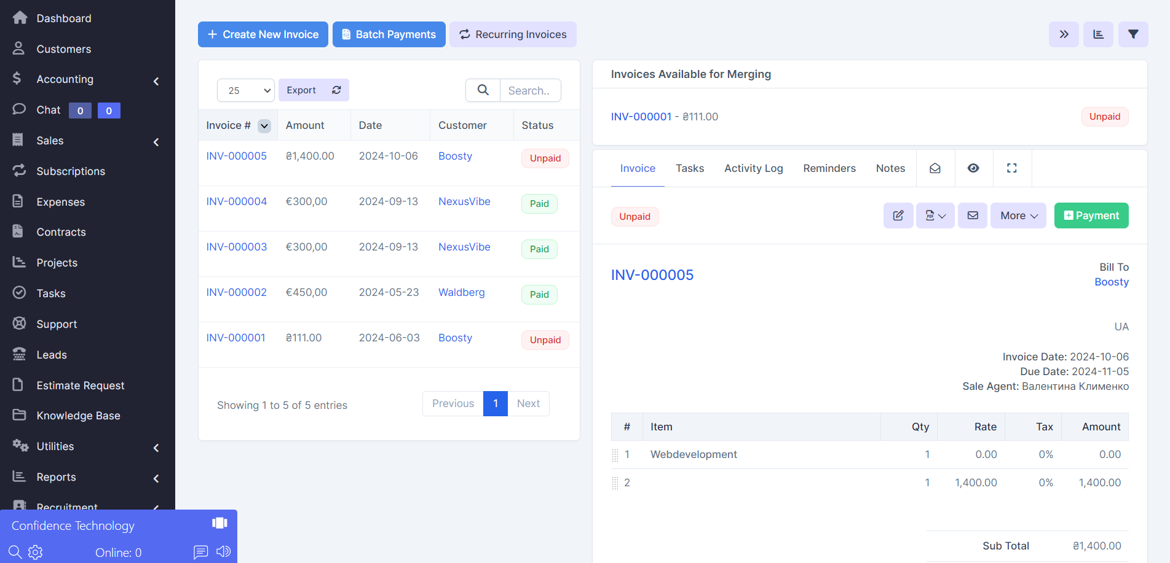Open the page length 25 dropdown

[245, 90]
